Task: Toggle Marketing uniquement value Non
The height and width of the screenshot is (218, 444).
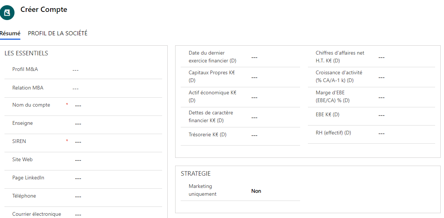Action: 256,191
